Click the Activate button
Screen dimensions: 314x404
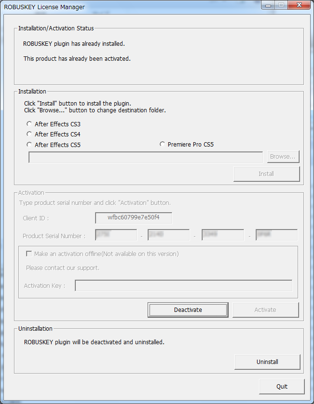pos(266,310)
